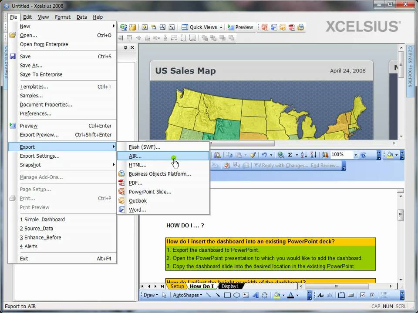
Task: Click the Sort Ascending A-Z icon
Action: [x=303, y=155]
